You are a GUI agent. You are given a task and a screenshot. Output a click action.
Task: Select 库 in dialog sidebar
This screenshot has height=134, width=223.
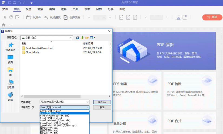pyautogui.click(x=10, y=72)
